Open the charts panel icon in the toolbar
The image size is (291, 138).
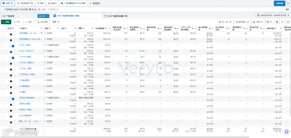[288, 22]
